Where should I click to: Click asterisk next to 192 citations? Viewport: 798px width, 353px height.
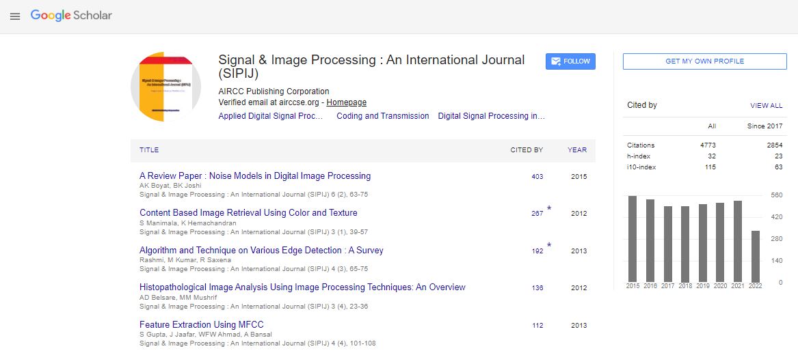click(549, 246)
